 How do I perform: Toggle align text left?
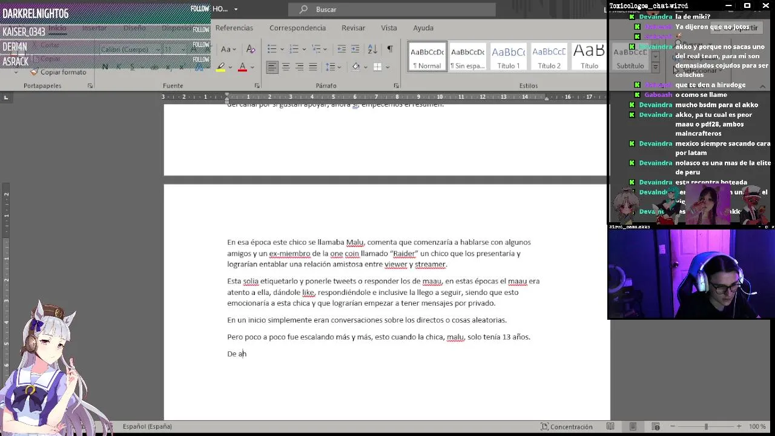click(272, 67)
